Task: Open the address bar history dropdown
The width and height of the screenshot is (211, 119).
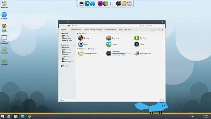Action: coord(138,26)
